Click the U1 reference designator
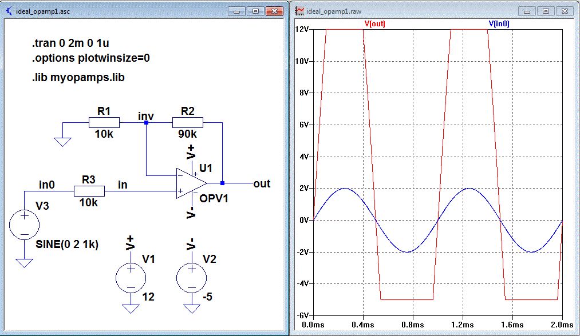This screenshot has width=580, height=336. point(206,169)
